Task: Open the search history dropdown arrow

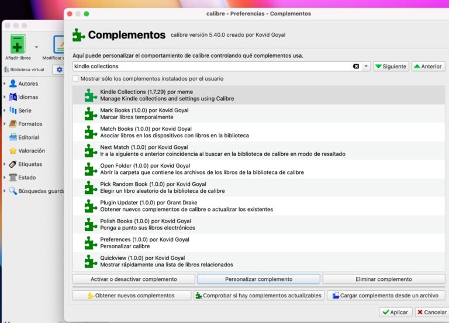Action: [366, 67]
